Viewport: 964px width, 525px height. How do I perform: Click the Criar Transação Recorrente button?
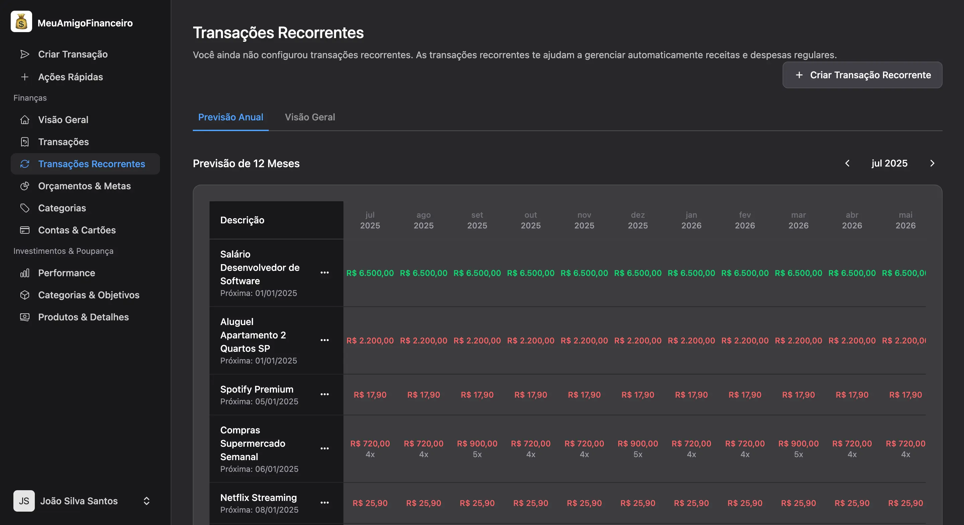[x=862, y=75]
